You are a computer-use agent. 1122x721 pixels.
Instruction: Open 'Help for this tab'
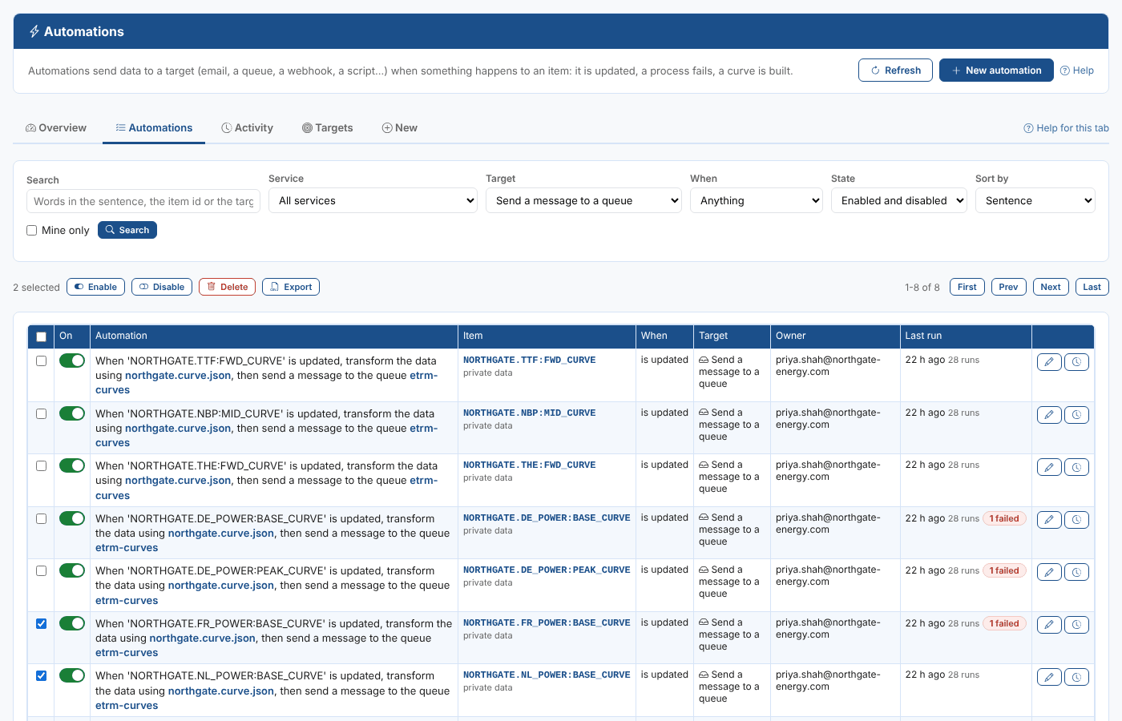[1066, 128]
